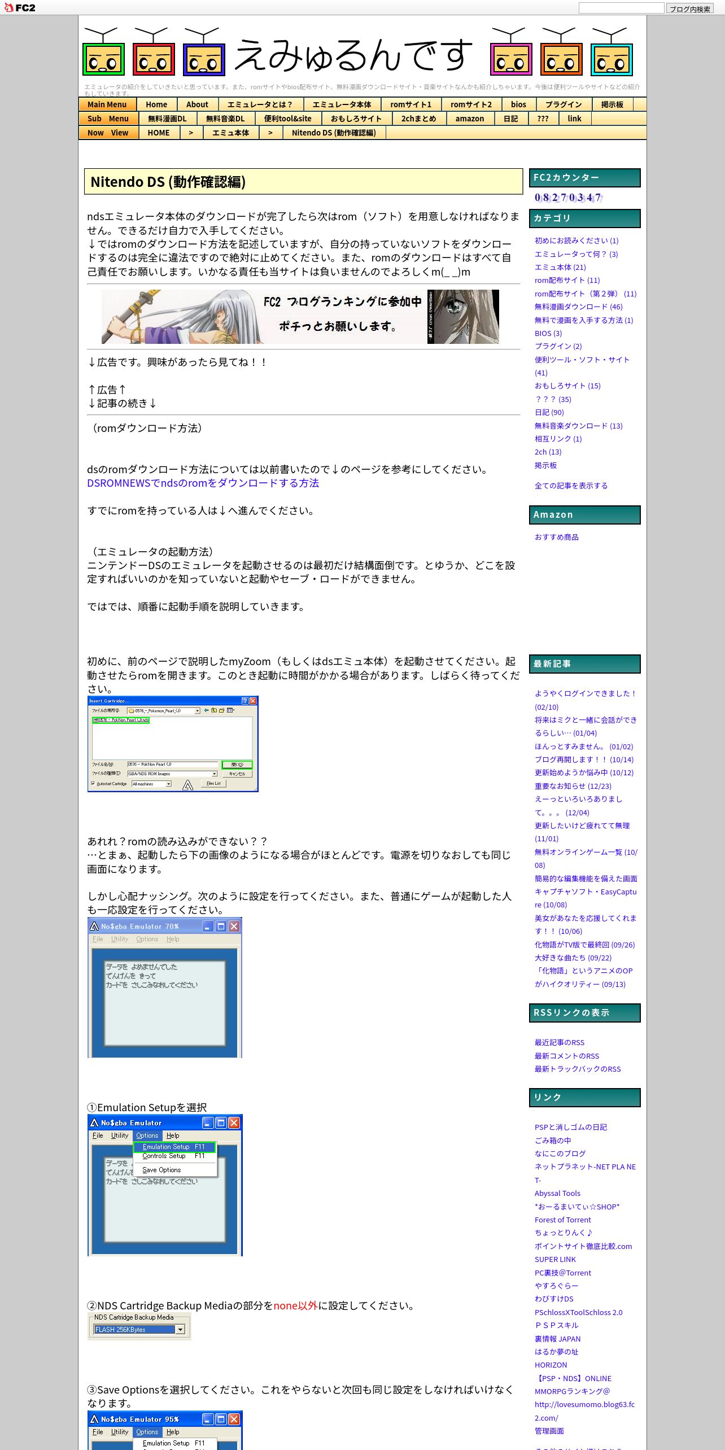Image resolution: width=725 pixels, height=1450 pixels.
Task: Click the FC2 blog ranking banner
Action: [300, 317]
